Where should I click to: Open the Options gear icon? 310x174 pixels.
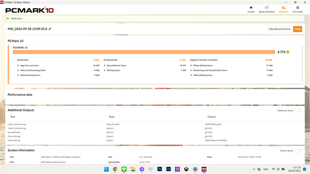tap(298, 8)
